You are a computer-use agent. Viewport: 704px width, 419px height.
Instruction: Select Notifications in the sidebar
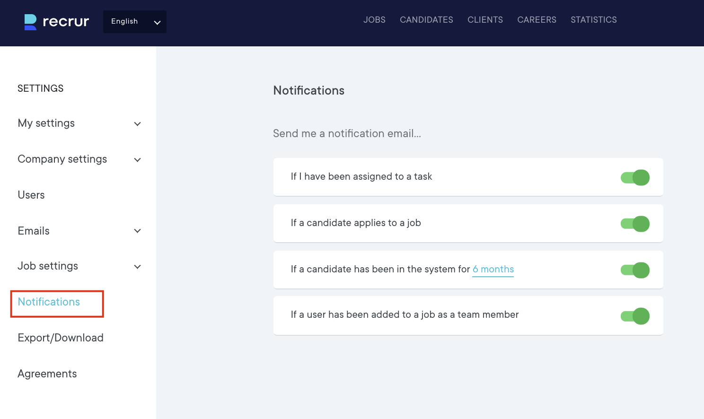coord(49,302)
